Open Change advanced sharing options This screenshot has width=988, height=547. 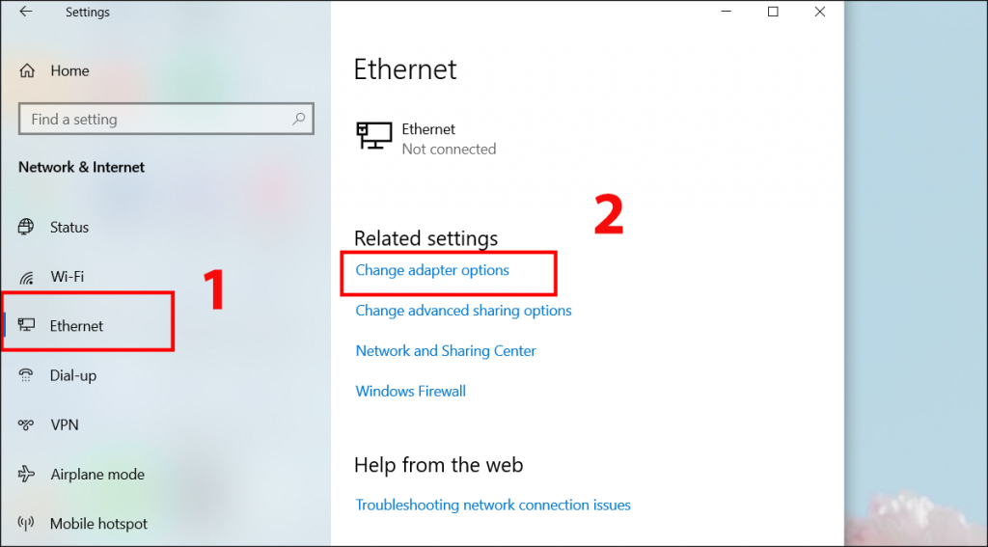tap(464, 311)
